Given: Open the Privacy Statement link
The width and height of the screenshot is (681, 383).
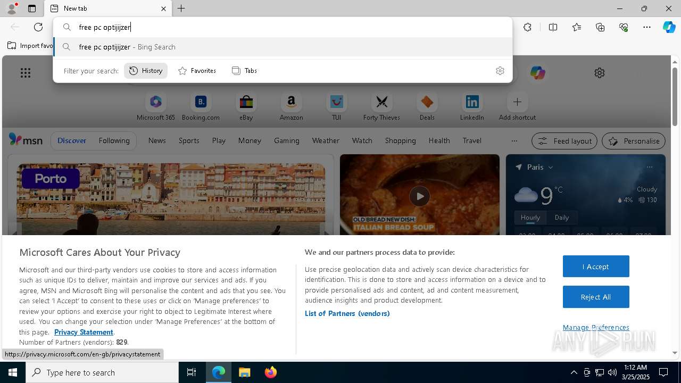Looking at the screenshot, I should pos(84,332).
